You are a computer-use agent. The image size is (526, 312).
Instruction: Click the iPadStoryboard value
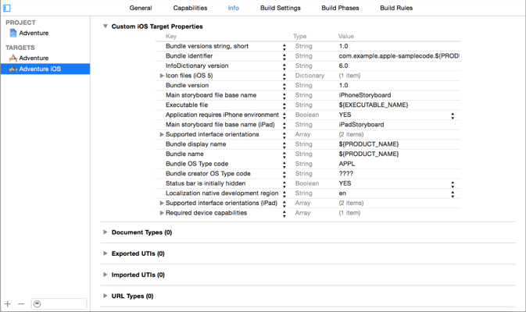click(x=361, y=125)
